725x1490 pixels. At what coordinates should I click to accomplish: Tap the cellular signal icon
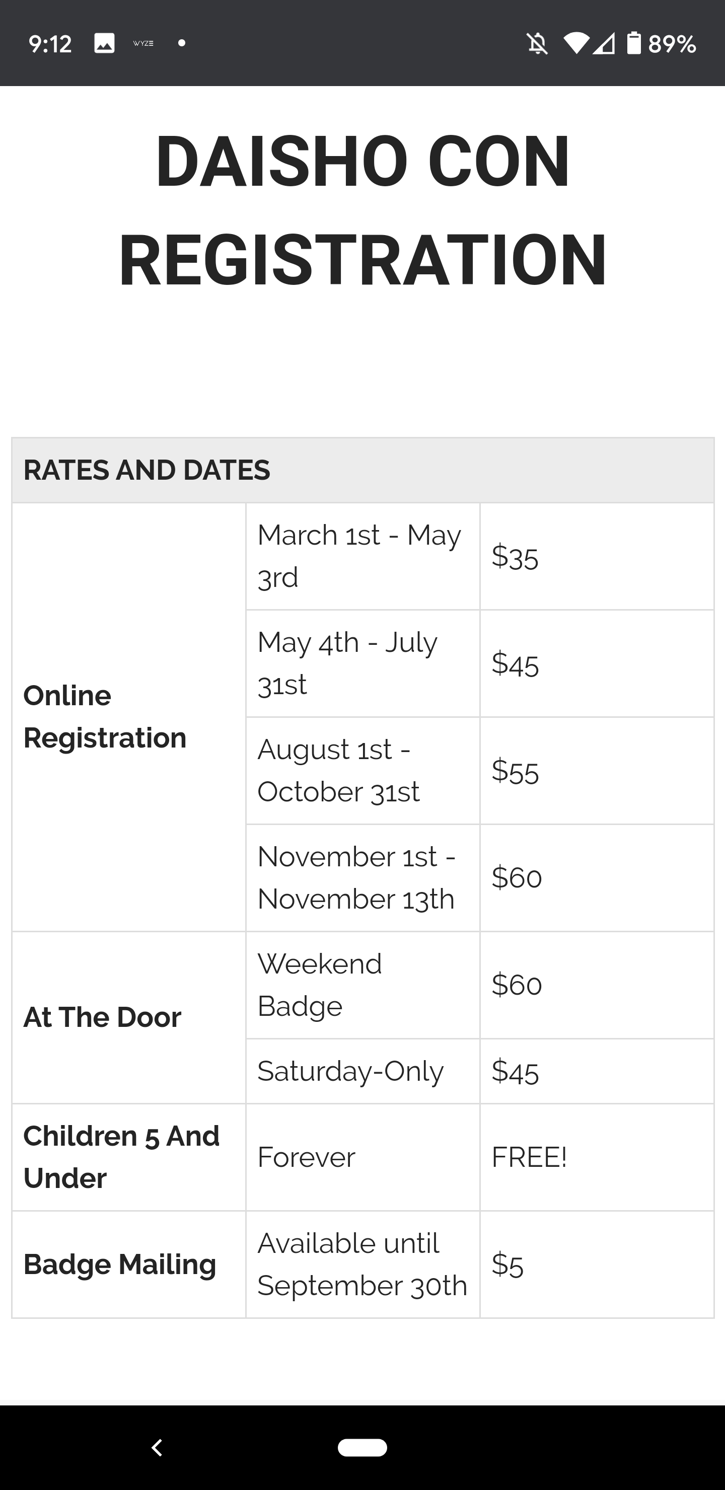click(604, 43)
